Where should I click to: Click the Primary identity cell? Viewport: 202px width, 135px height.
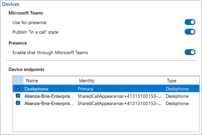pos(85,89)
